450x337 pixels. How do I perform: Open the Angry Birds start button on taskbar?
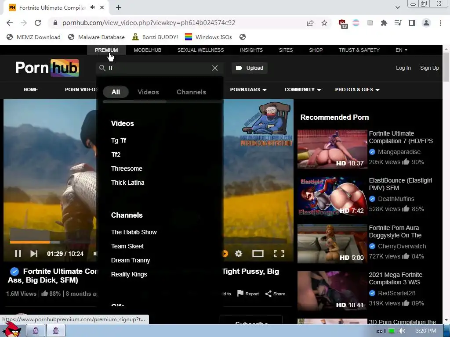coord(11,330)
